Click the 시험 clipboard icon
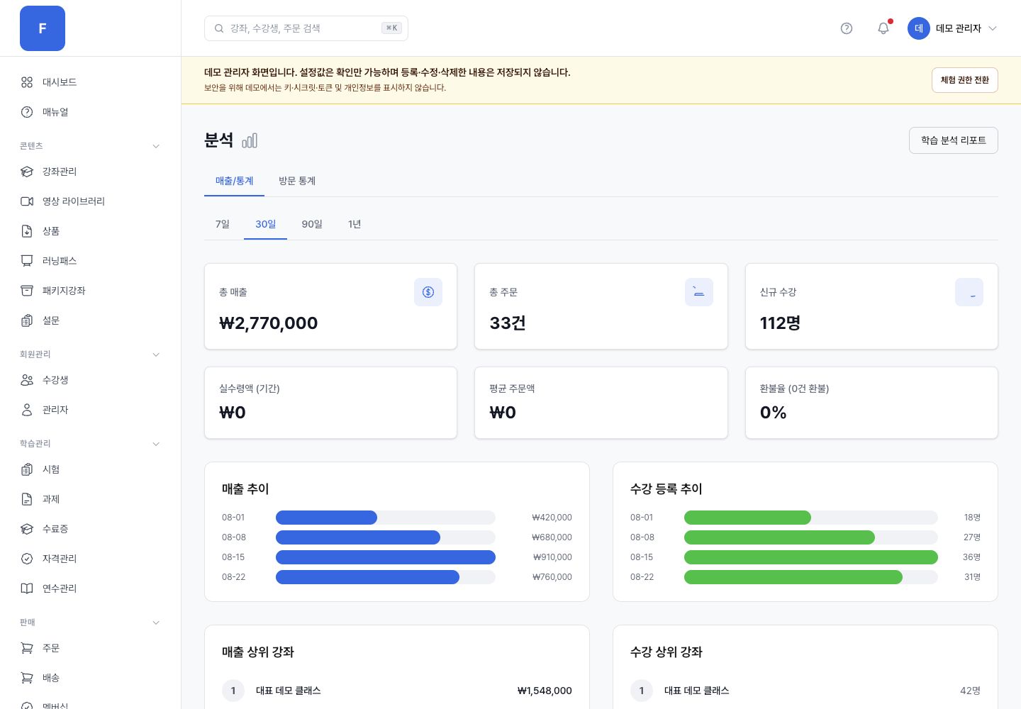The image size is (1021, 709). tap(27, 469)
